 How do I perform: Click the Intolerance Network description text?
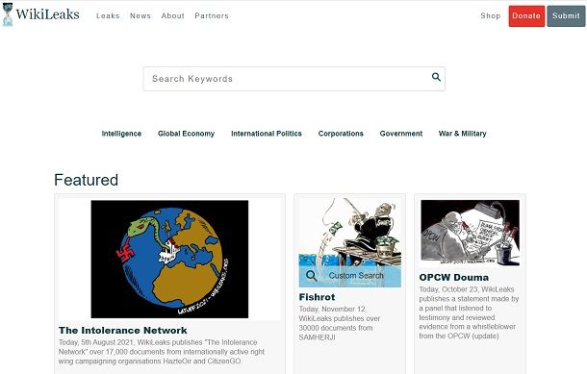point(162,352)
